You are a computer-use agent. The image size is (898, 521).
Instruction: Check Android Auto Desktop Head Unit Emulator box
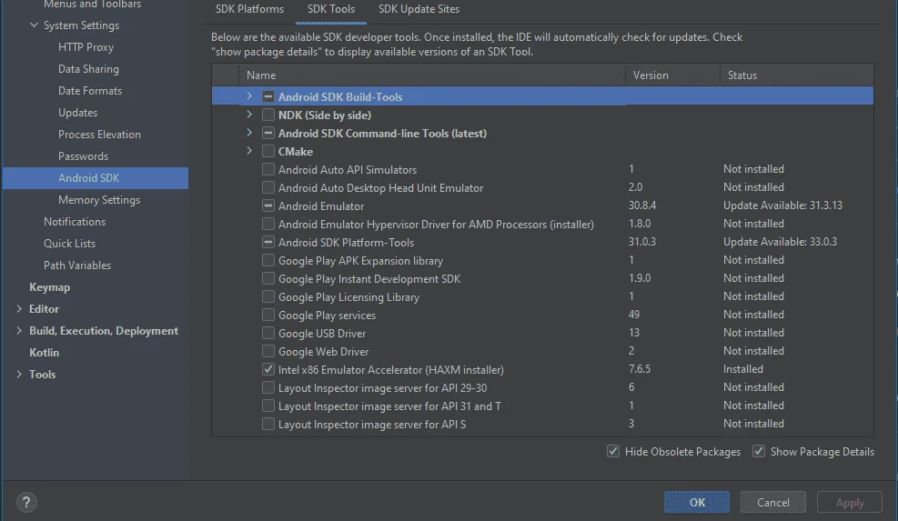[x=268, y=188]
